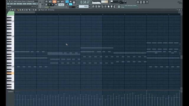
Task: Click the tempo tapper figure icon
Action: pyautogui.click(x=115, y=6)
